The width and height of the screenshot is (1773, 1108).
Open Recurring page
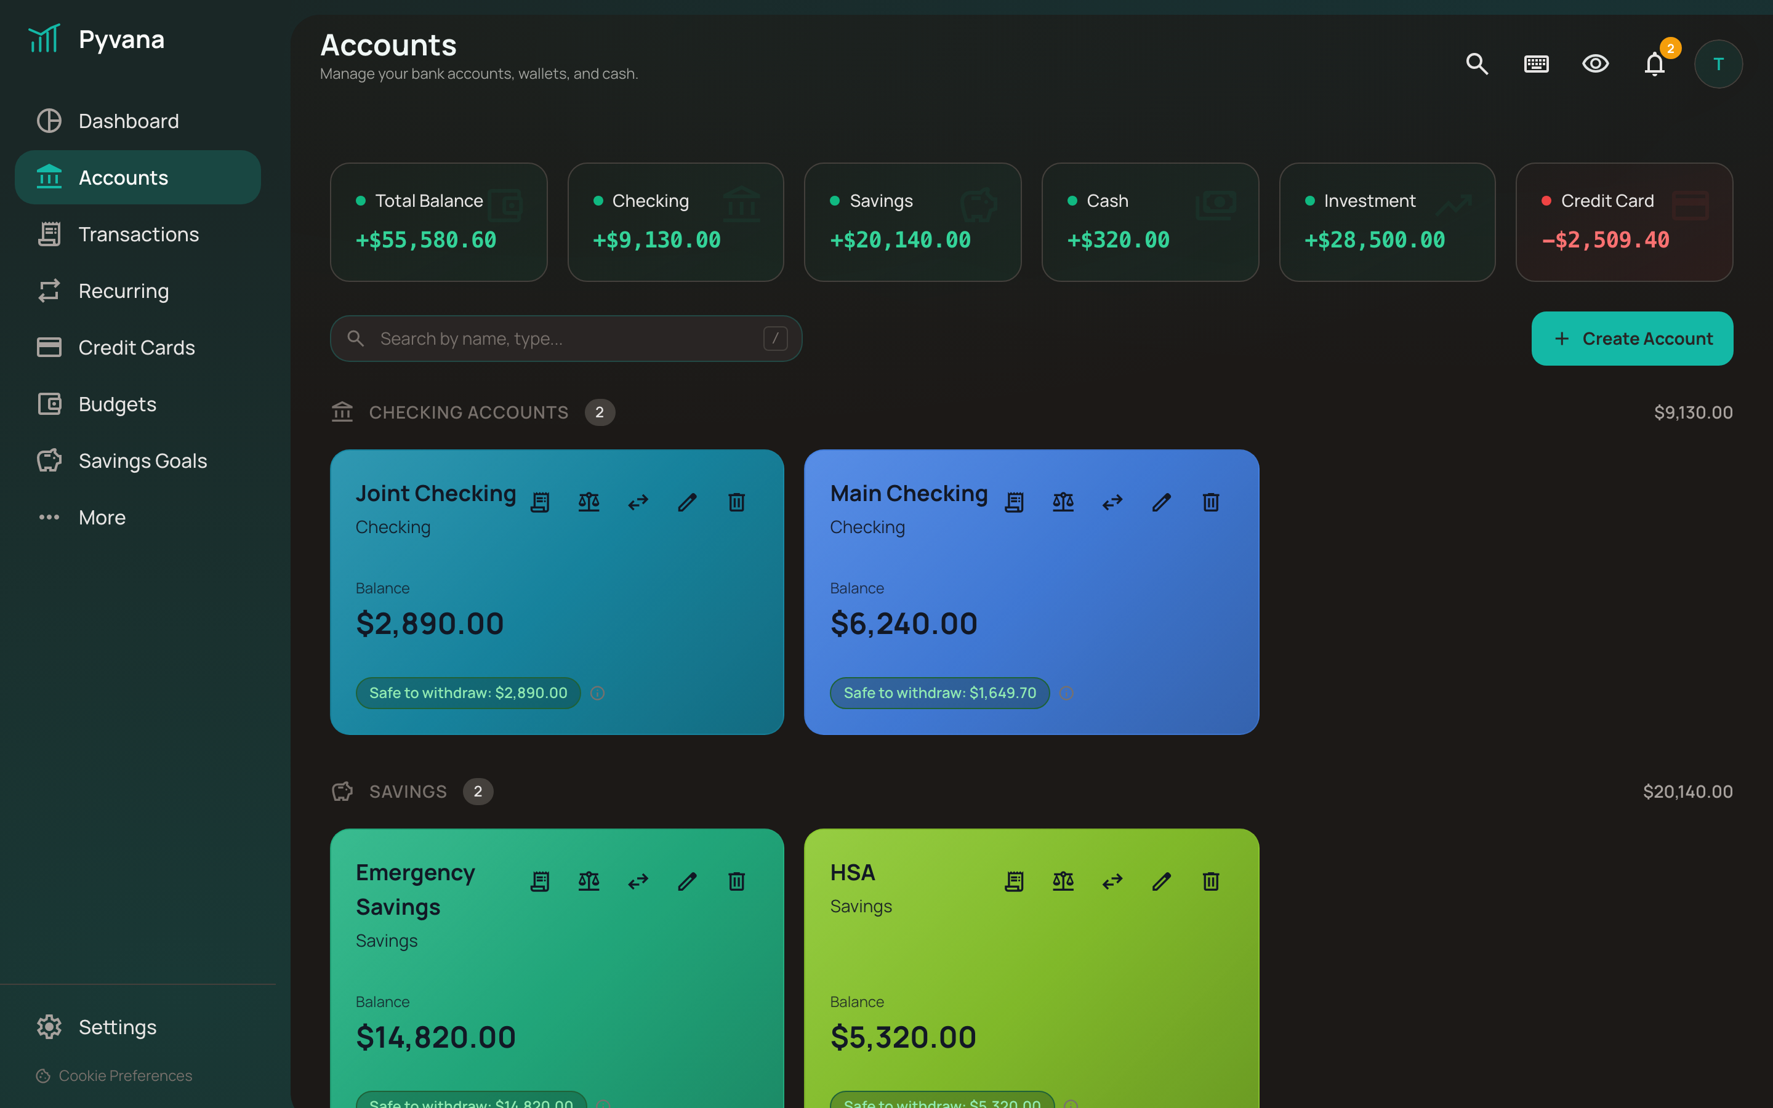[x=138, y=291]
